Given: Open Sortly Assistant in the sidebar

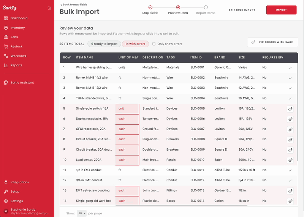Looking at the screenshot, I should 22,82.
